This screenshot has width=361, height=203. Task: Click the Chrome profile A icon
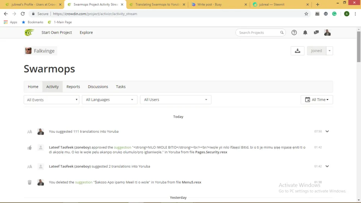tap(346, 14)
